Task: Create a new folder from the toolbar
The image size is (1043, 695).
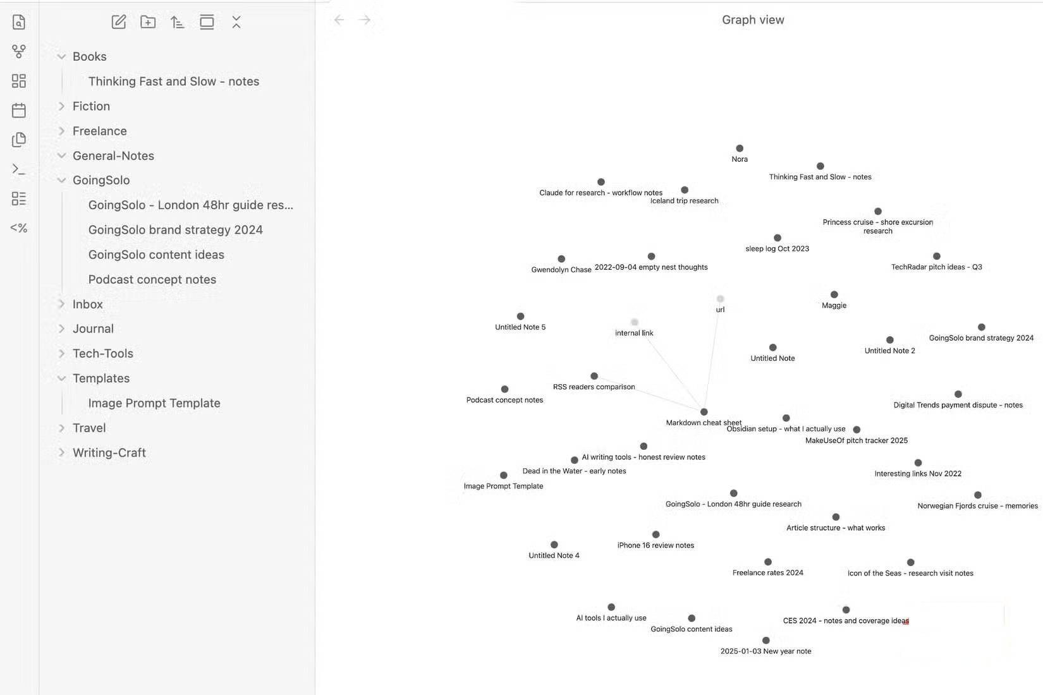Action: [148, 22]
